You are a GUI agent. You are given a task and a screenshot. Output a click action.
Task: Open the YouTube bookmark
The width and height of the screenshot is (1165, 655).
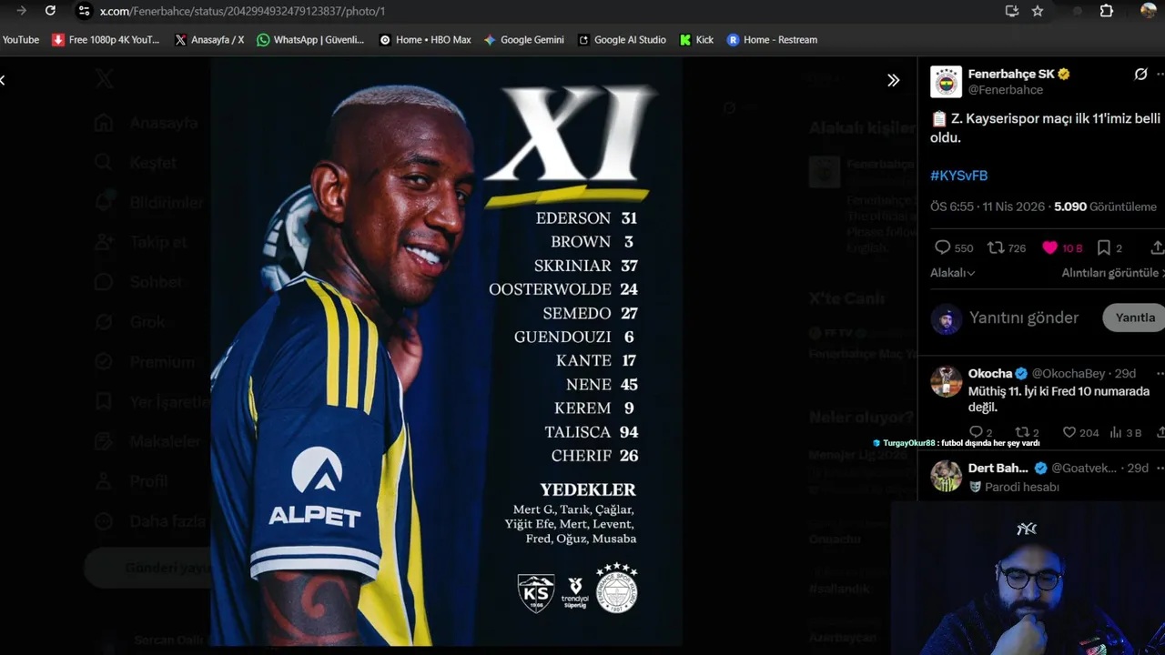click(20, 40)
